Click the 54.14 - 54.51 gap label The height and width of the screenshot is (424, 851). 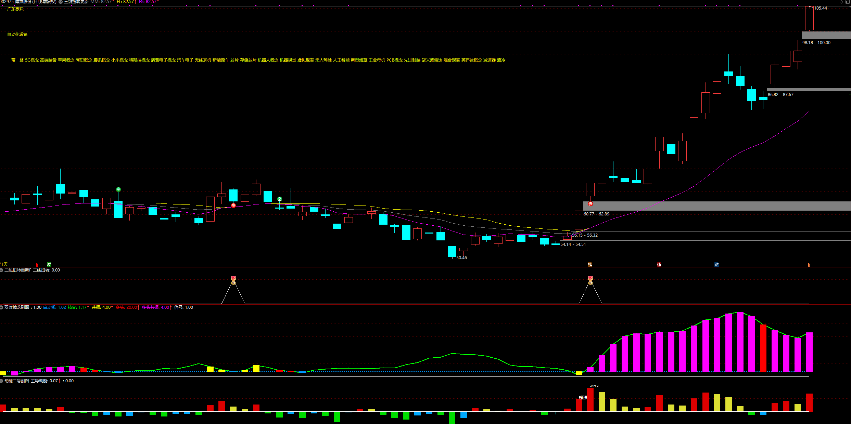click(x=573, y=244)
